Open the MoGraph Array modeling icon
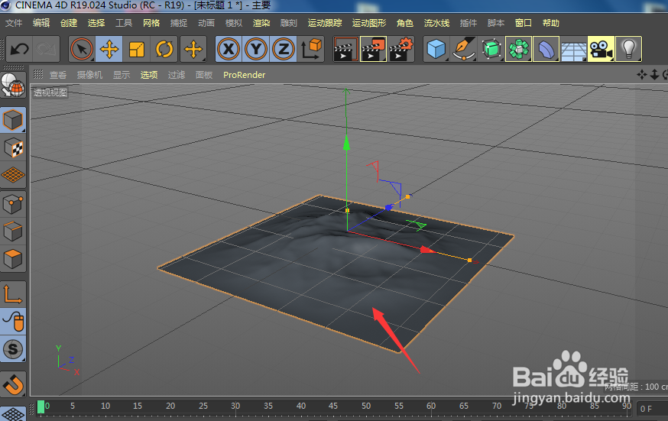Viewport: 668px width, 421px height. click(x=518, y=50)
